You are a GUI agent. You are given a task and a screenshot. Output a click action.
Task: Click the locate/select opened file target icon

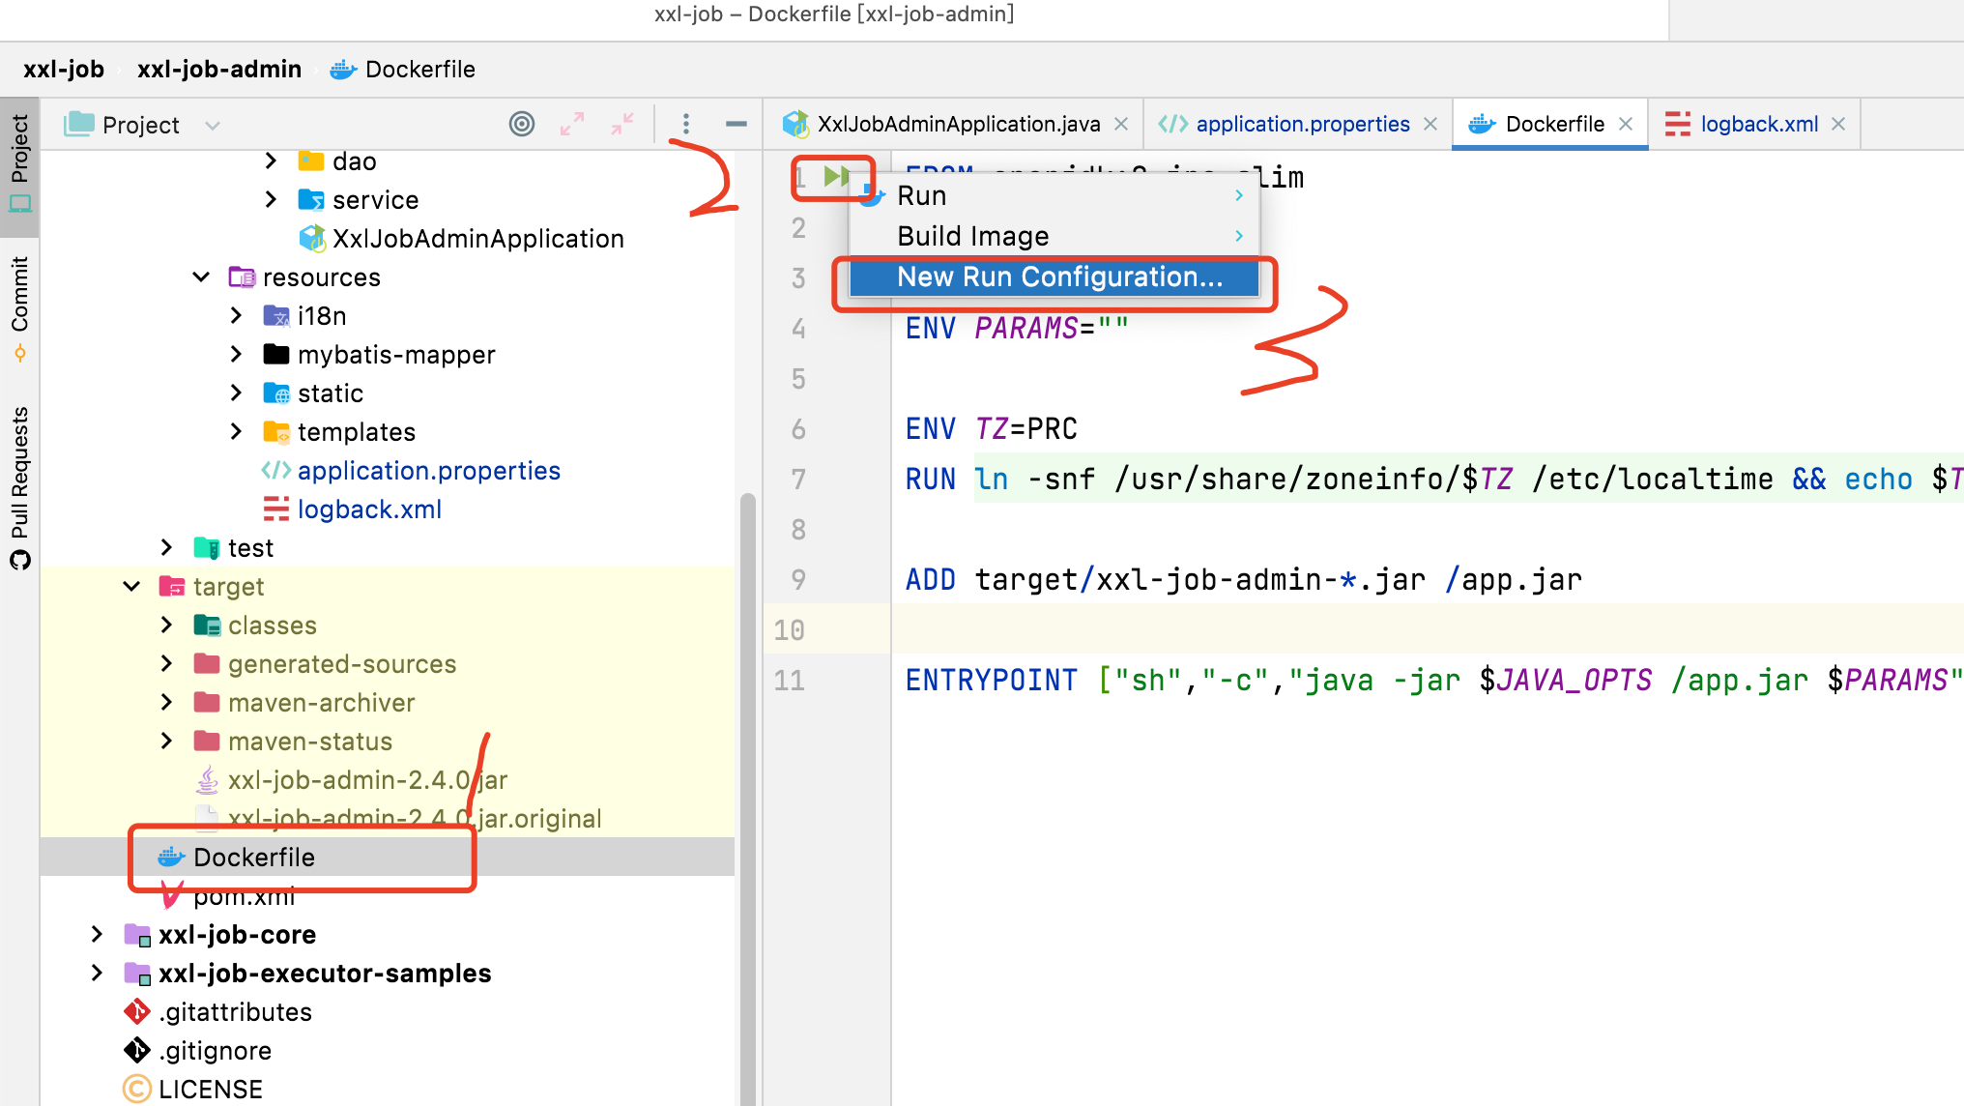click(522, 124)
